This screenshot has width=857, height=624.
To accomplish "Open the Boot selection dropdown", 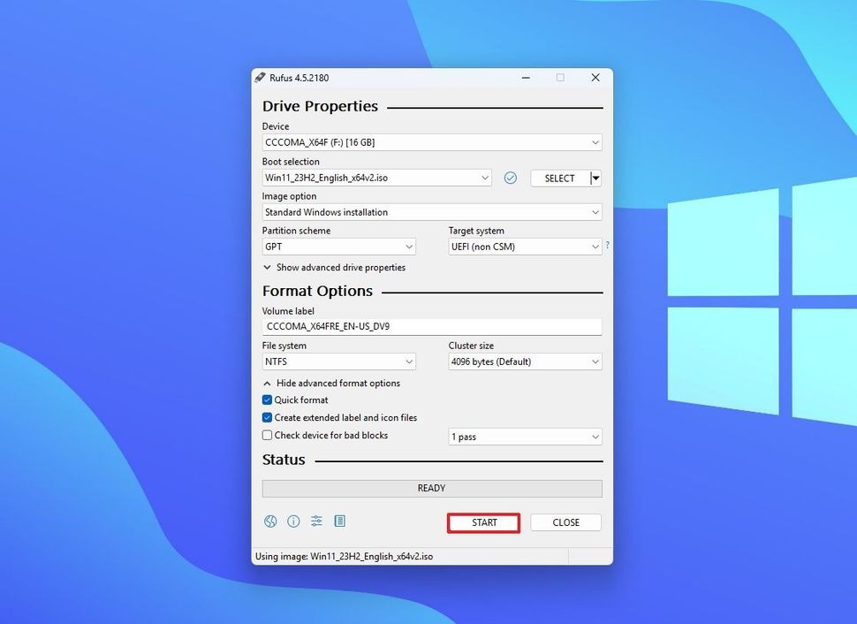I will tap(376, 178).
